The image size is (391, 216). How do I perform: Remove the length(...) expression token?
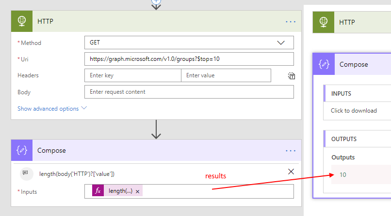tap(137, 191)
